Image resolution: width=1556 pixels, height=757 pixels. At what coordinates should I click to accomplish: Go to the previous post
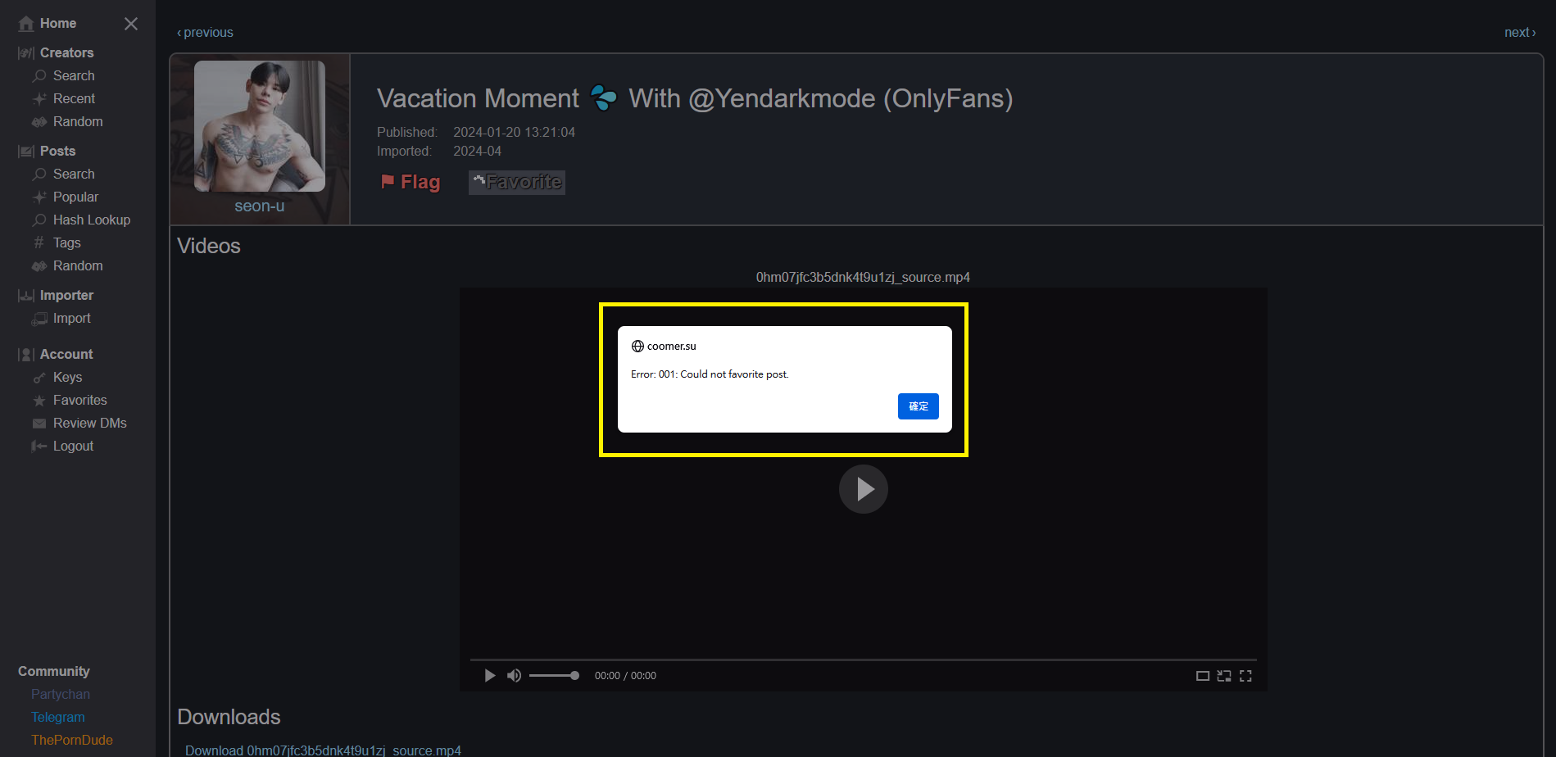click(x=205, y=33)
